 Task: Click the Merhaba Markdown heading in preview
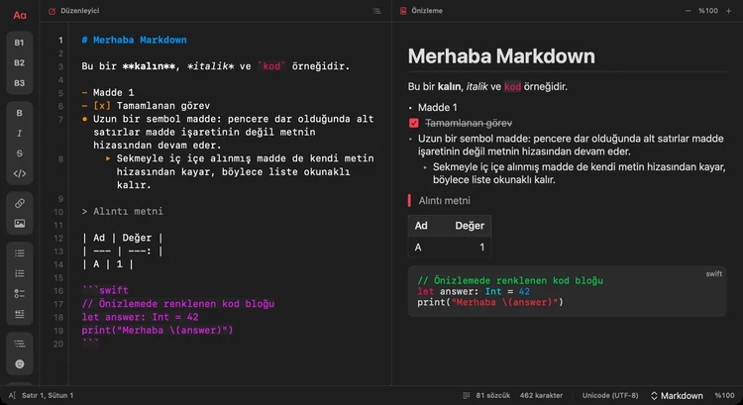pyautogui.click(x=501, y=55)
